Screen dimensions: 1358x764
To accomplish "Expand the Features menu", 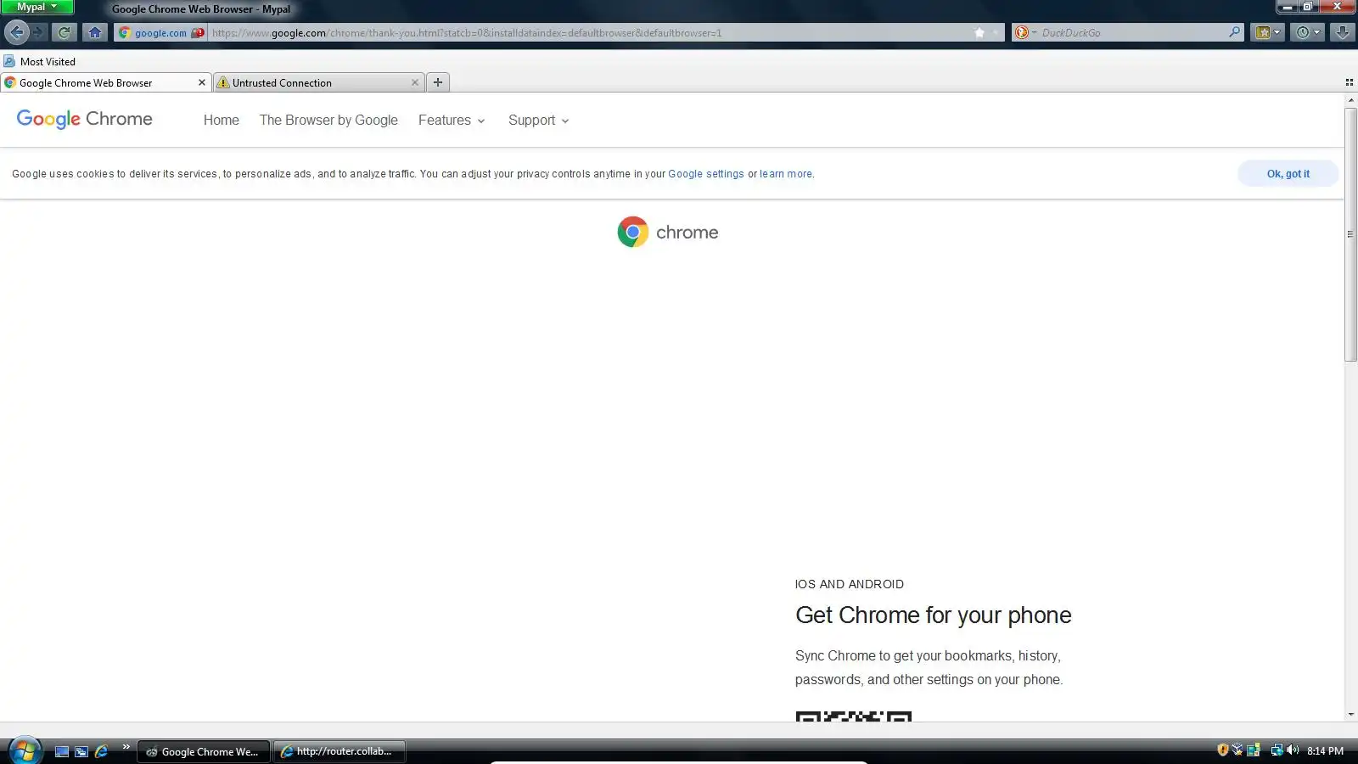I will click(x=452, y=120).
